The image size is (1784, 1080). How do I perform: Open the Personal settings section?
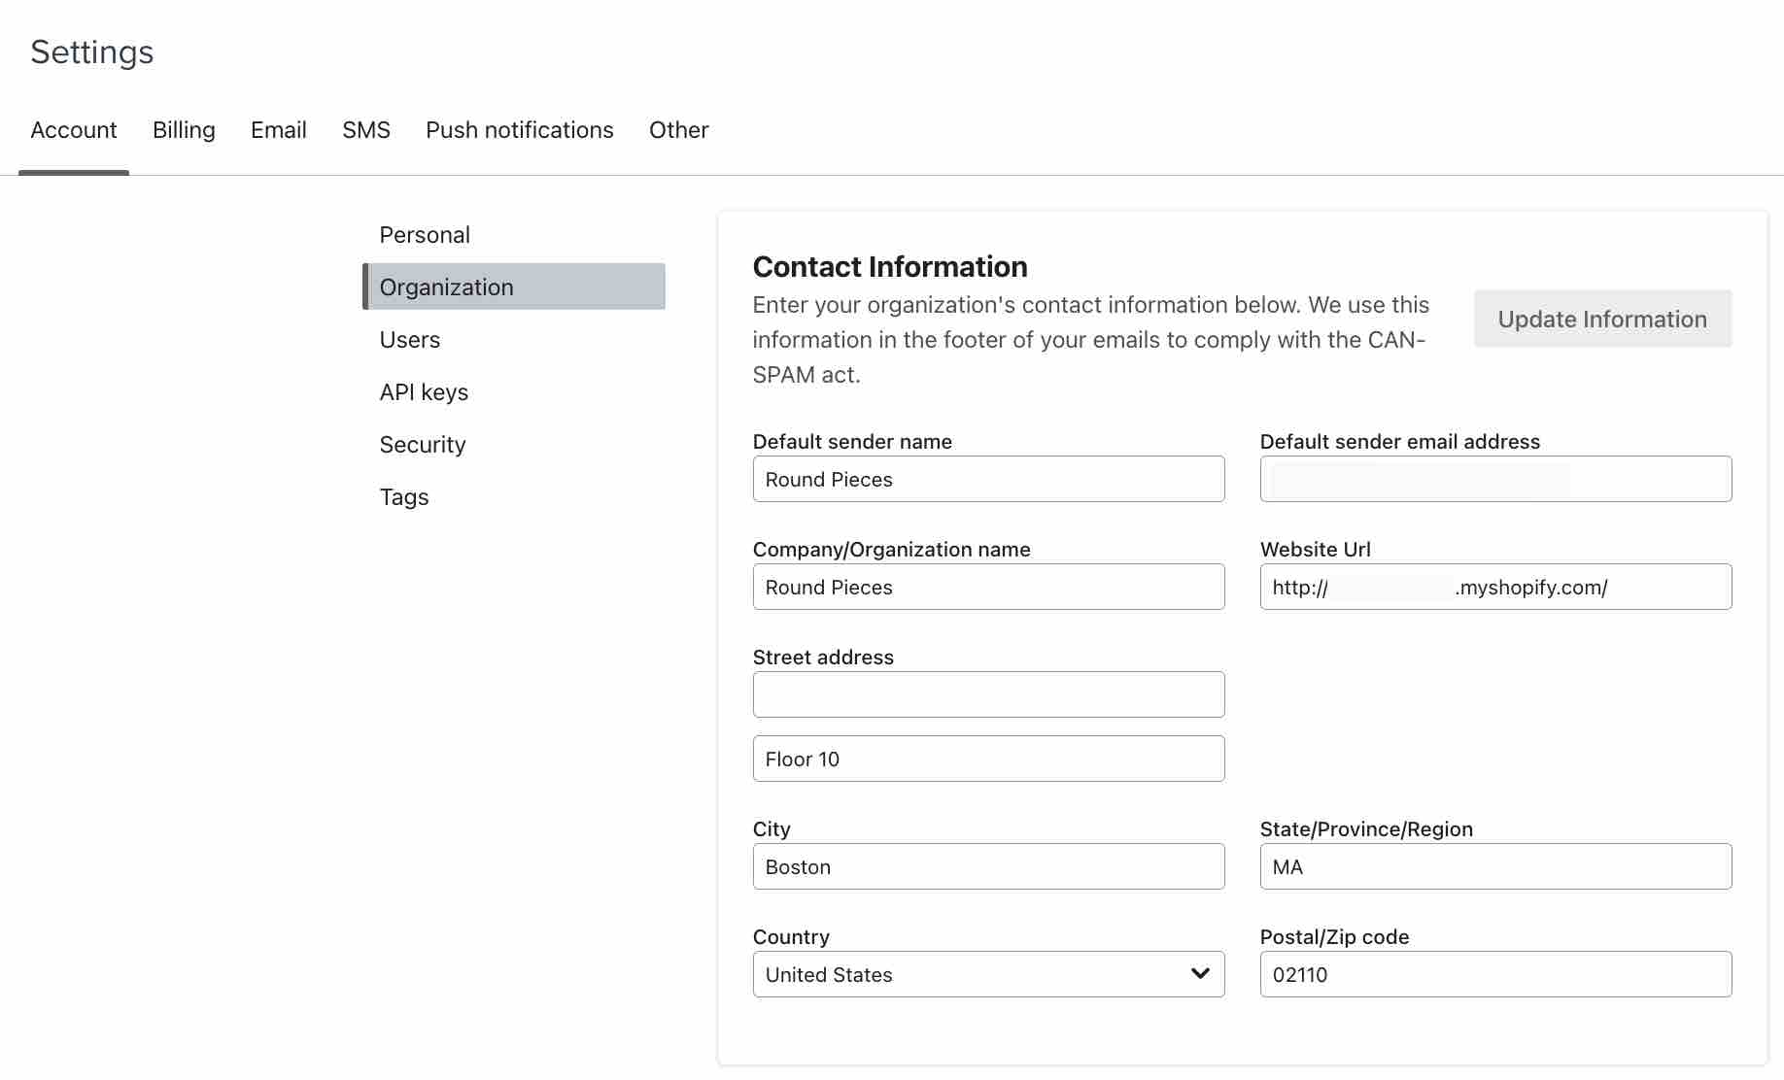click(425, 234)
